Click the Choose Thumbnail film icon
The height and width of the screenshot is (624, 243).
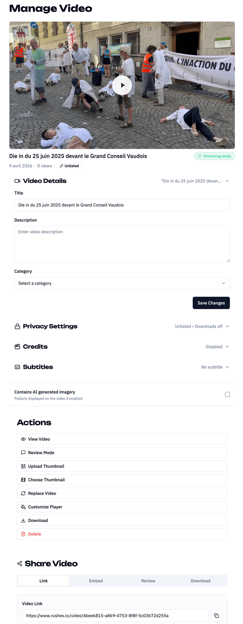pyautogui.click(x=23, y=480)
